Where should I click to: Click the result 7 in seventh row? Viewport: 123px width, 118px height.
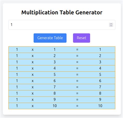100,87
